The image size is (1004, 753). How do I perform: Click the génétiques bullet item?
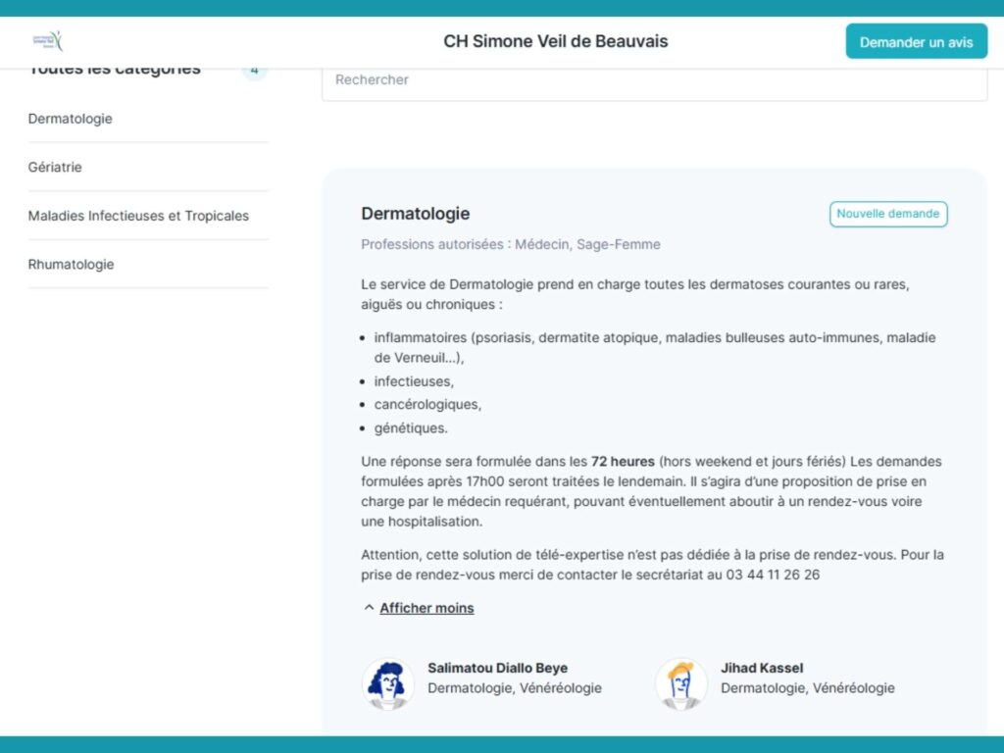pos(411,428)
